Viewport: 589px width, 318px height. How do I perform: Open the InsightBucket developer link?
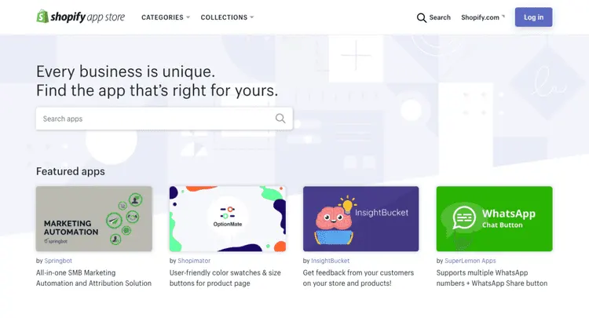[330, 260]
